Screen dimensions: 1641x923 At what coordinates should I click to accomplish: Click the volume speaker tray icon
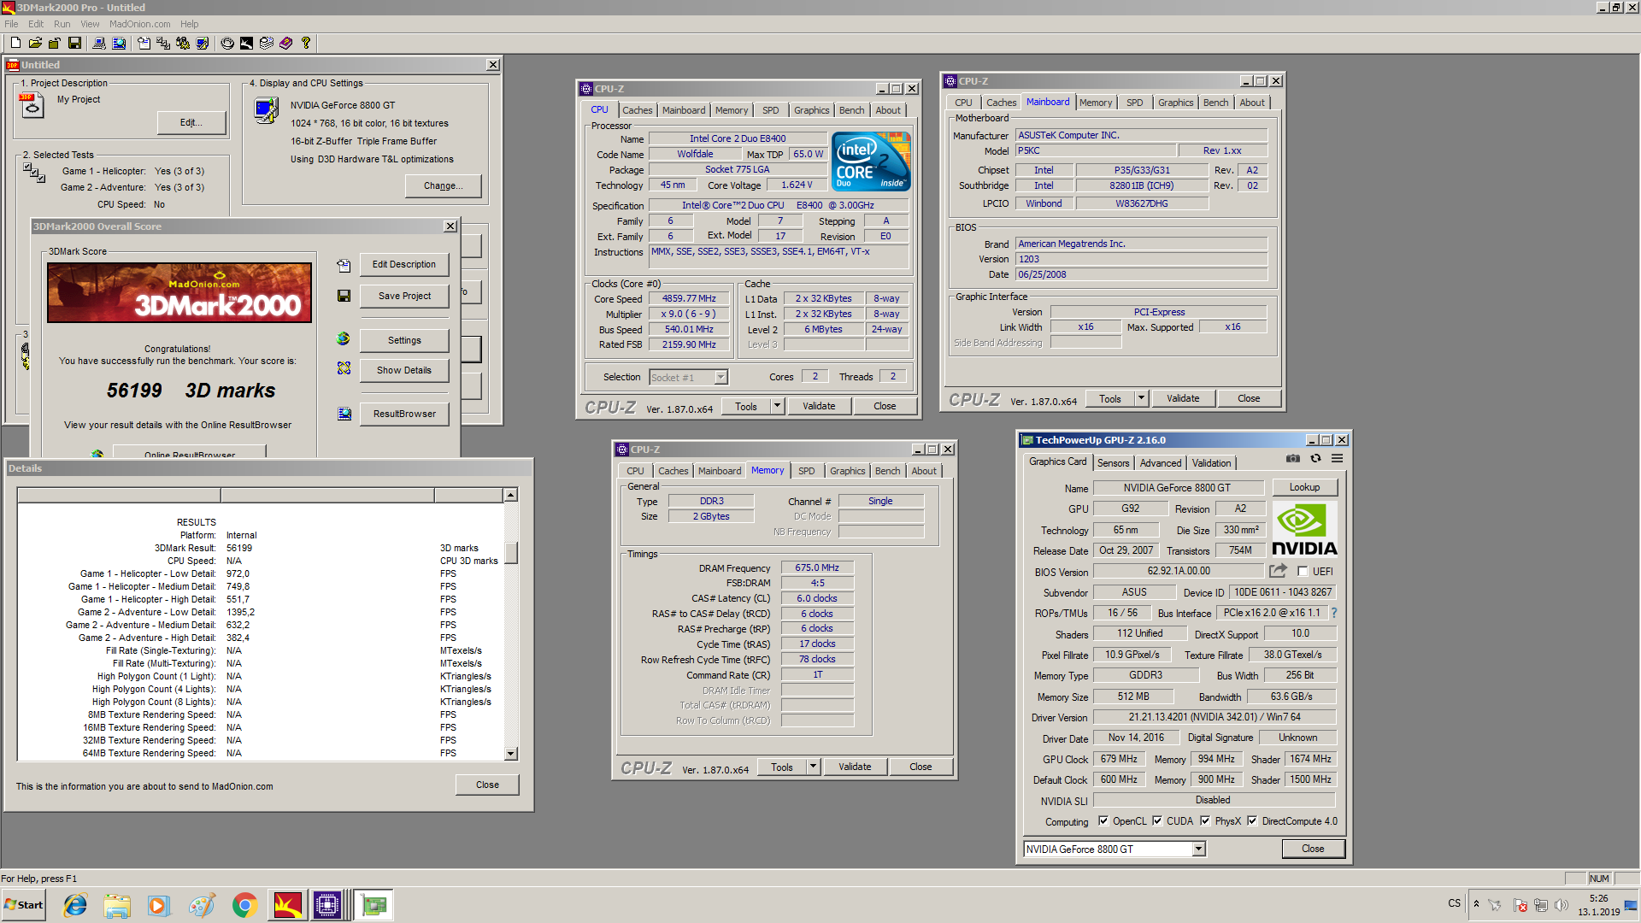[1562, 905]
